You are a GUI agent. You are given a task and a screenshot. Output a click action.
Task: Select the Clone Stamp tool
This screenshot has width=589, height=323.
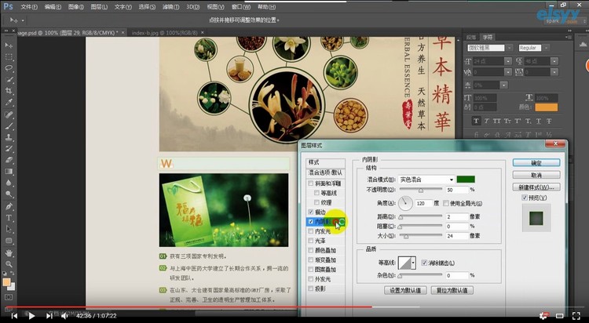coord(9,137)
